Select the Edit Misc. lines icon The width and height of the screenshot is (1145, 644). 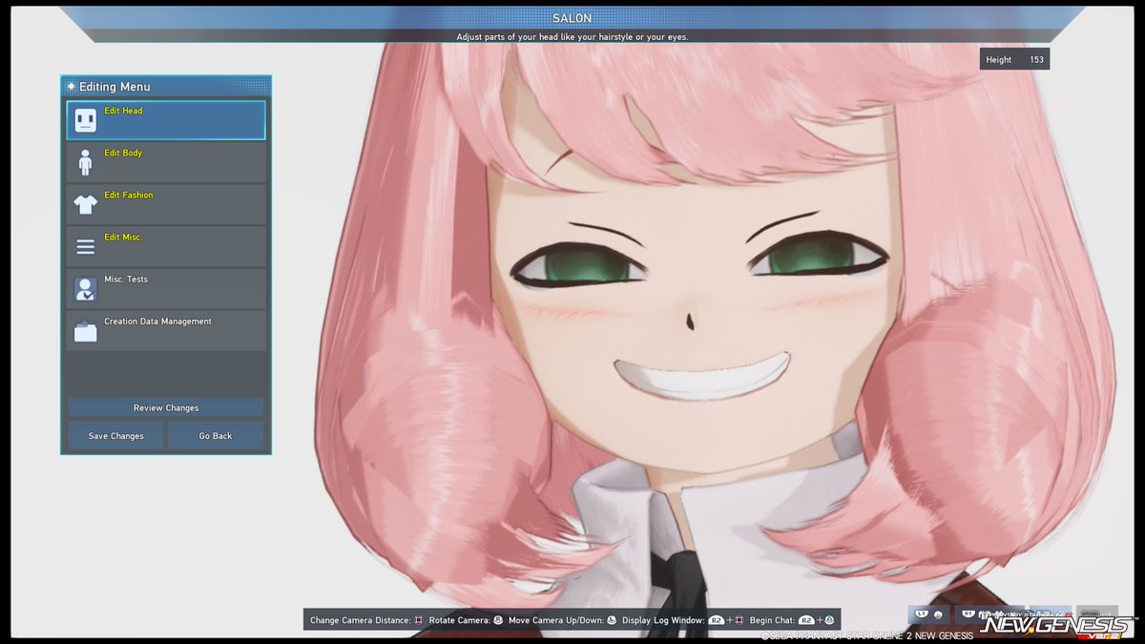tap(85, 247)
